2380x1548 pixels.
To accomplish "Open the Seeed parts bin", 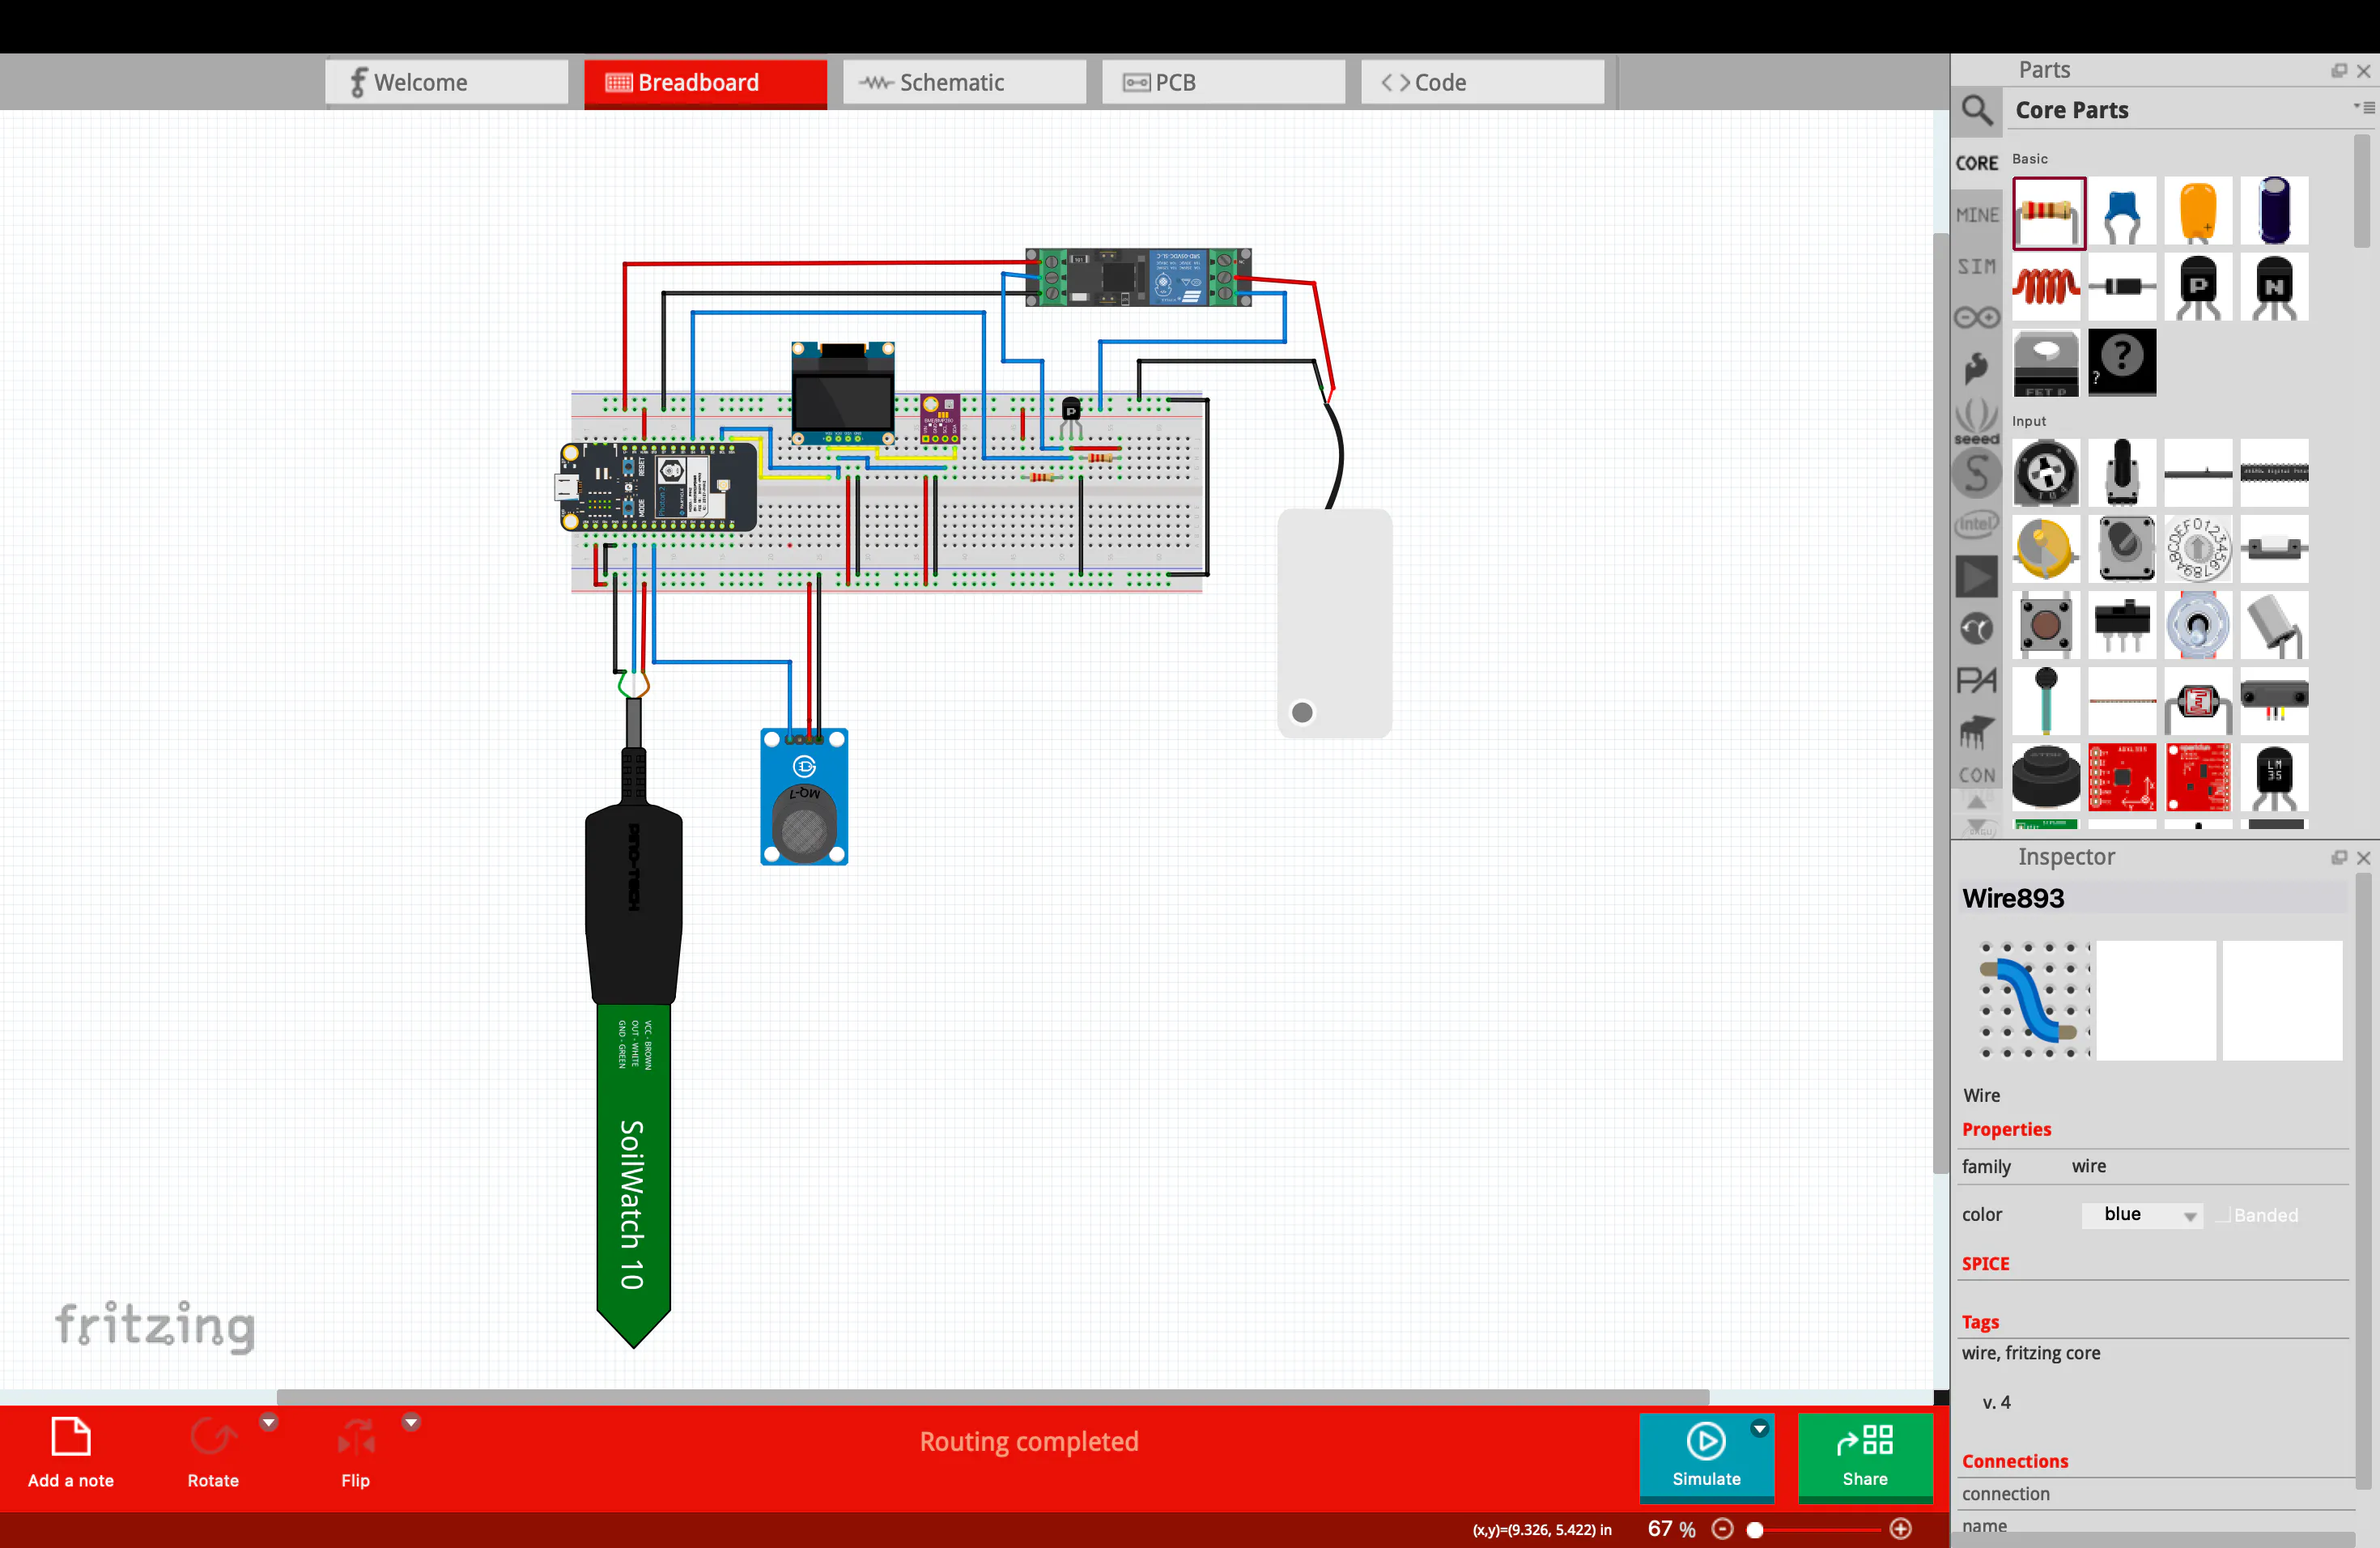I will (x=1976, y=420).
